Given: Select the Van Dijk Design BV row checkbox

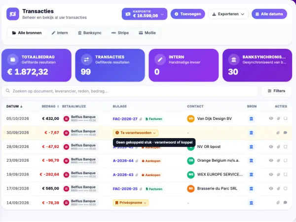Looking at the screenshot, I should click(286, 118).
